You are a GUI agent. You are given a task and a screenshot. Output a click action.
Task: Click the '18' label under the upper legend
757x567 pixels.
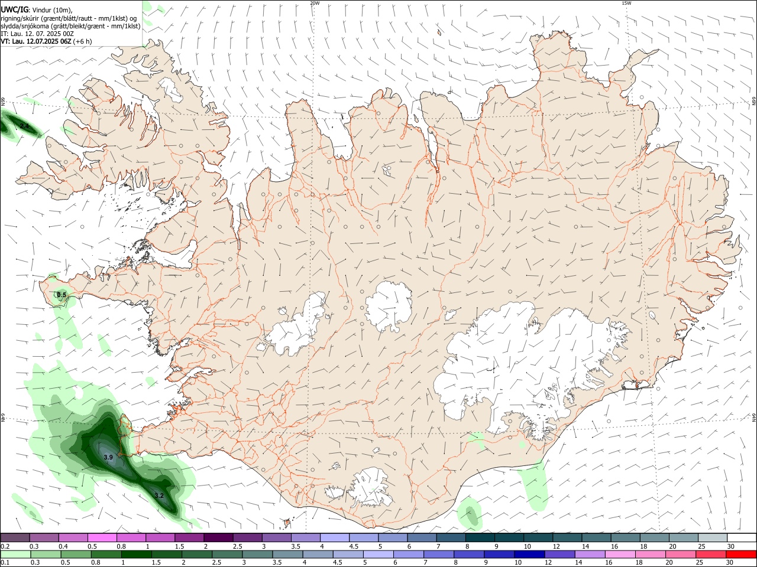[x=643, y=546]
